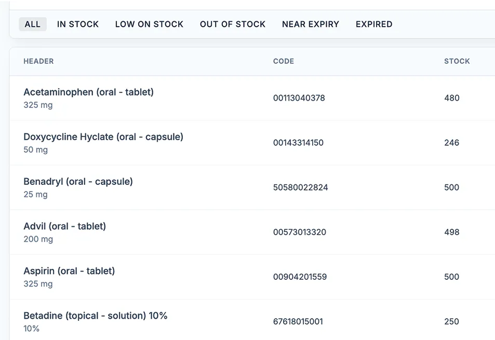This screenshot has width=495, height=340.
Task: Open the Acetaminophen (oral - tablet) entry
Action: point(89,92)
